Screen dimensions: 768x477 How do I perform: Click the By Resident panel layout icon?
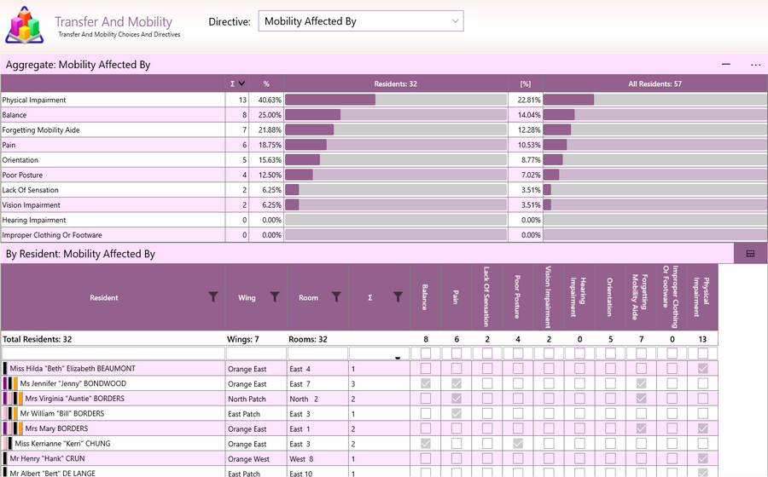click(750, 254)
